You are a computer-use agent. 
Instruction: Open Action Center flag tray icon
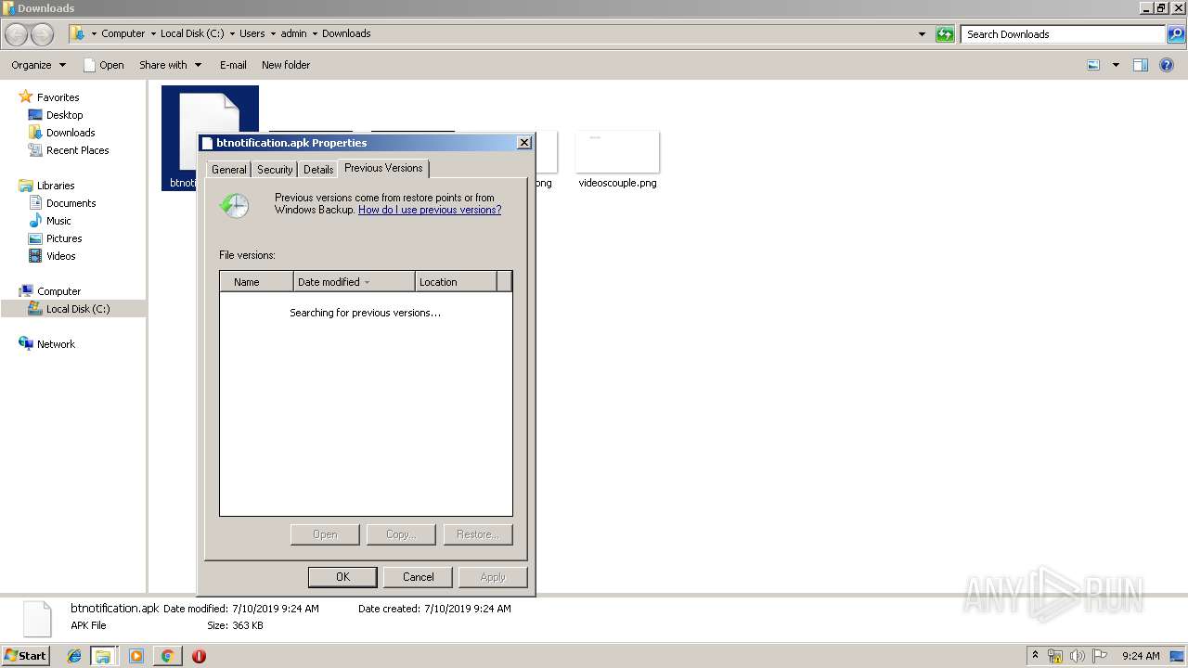coord(1100,656)
